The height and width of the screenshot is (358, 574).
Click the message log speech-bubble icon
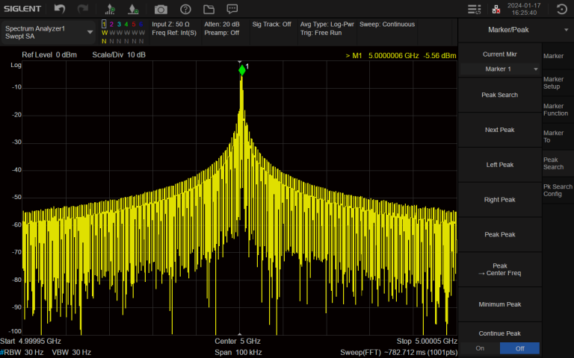[232, 9]
